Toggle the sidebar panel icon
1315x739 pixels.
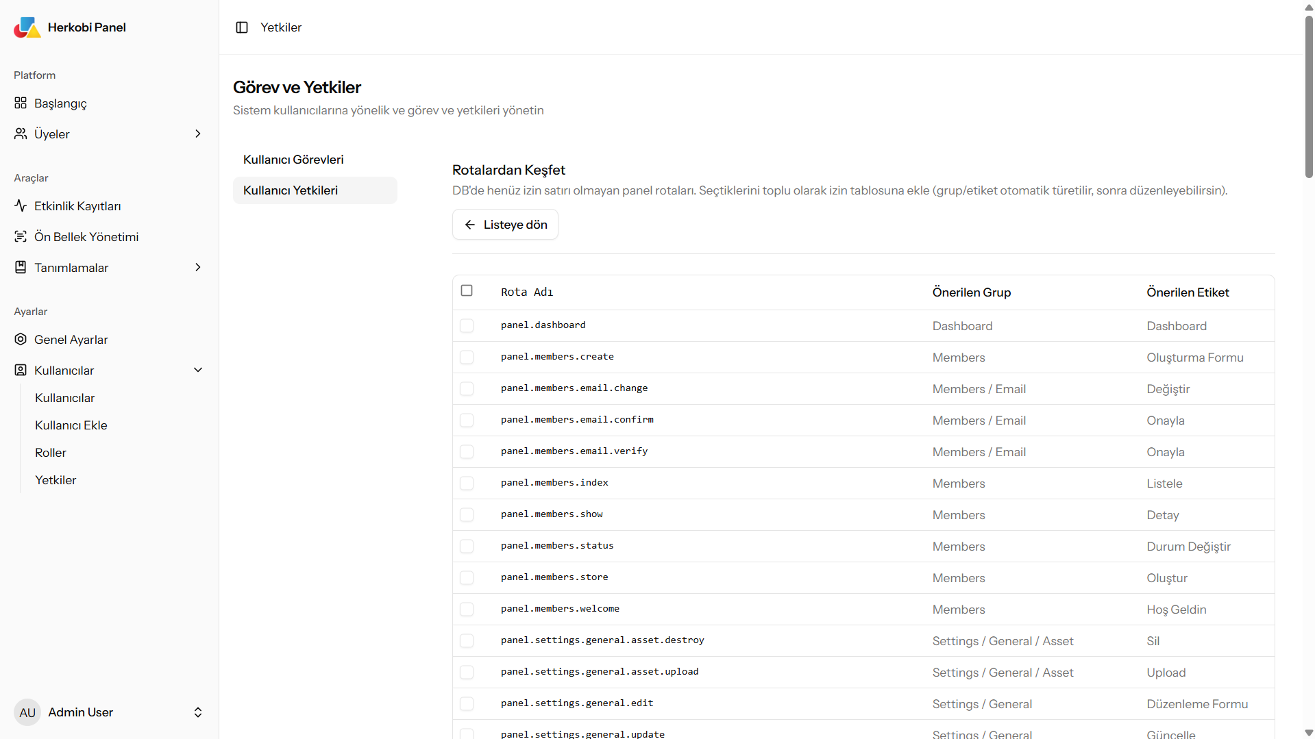tap(242, 27)
